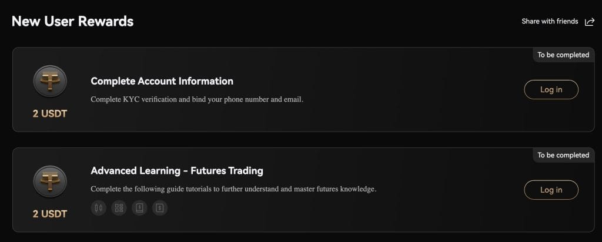
Task: Open the Complete Account Information title
Action: [162, 81]
